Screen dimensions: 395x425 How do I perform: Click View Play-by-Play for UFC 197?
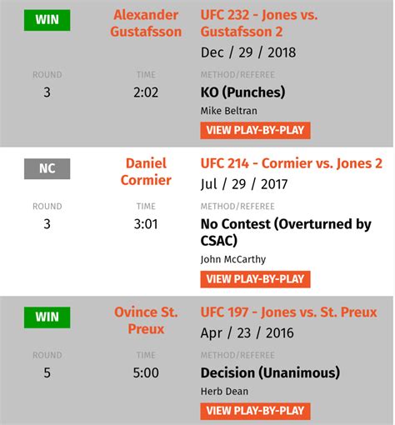pyautogui.click(x=255, y=411)
